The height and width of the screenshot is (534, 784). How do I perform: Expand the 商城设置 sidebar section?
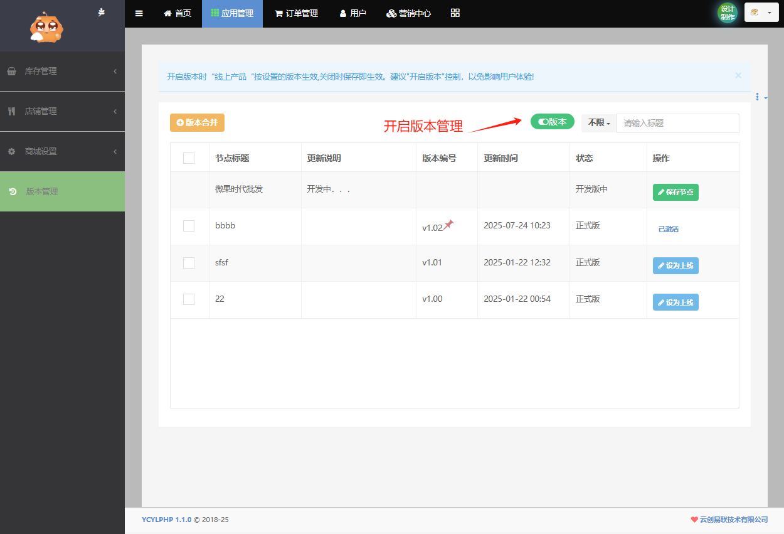62,152
